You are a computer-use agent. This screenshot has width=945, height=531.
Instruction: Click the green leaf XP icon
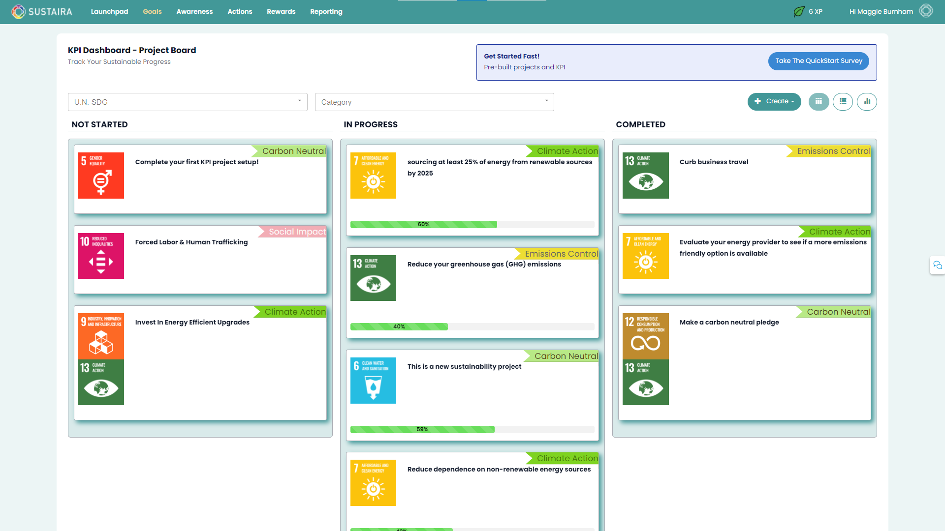pos(799,11)
